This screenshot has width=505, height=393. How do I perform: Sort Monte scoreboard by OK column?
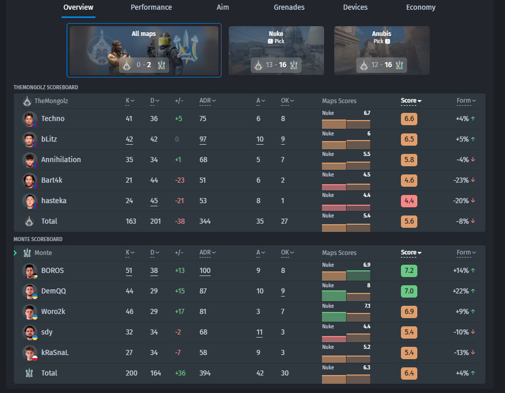click(287, 253)
